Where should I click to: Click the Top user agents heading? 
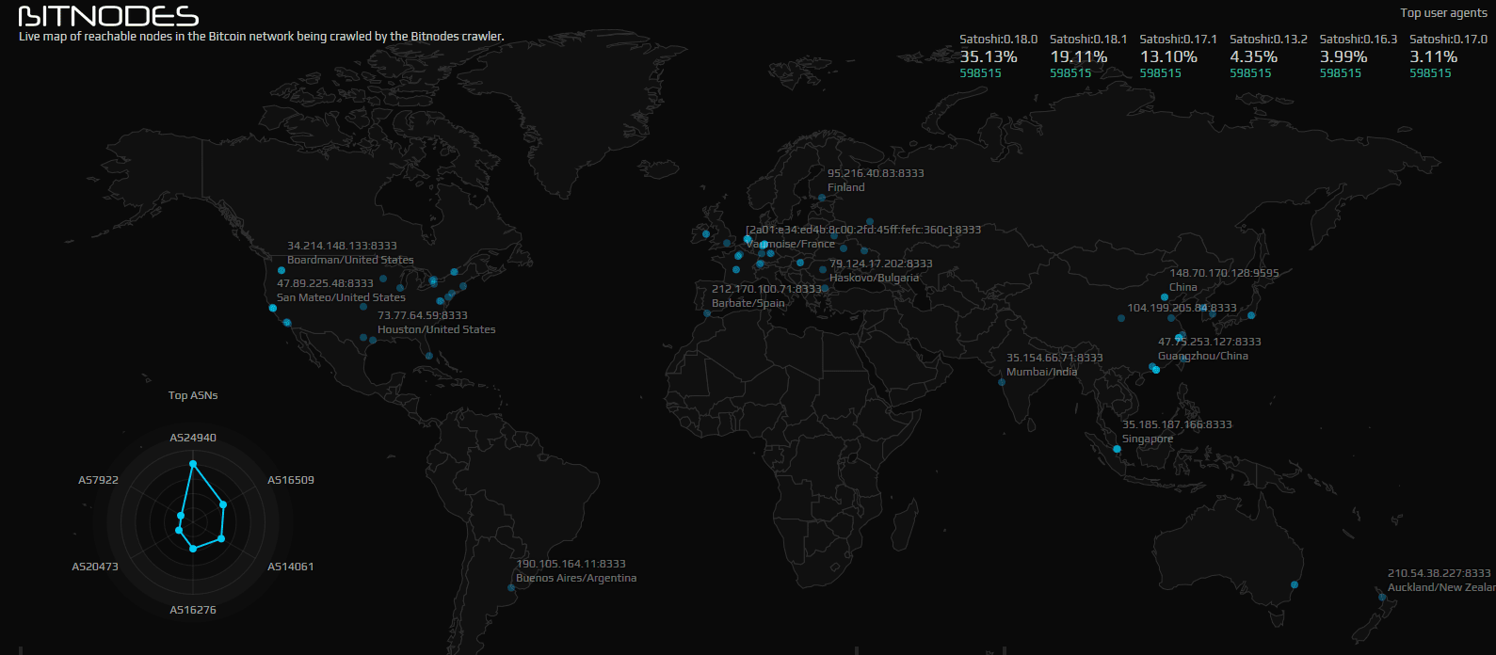coord(1443,13)
